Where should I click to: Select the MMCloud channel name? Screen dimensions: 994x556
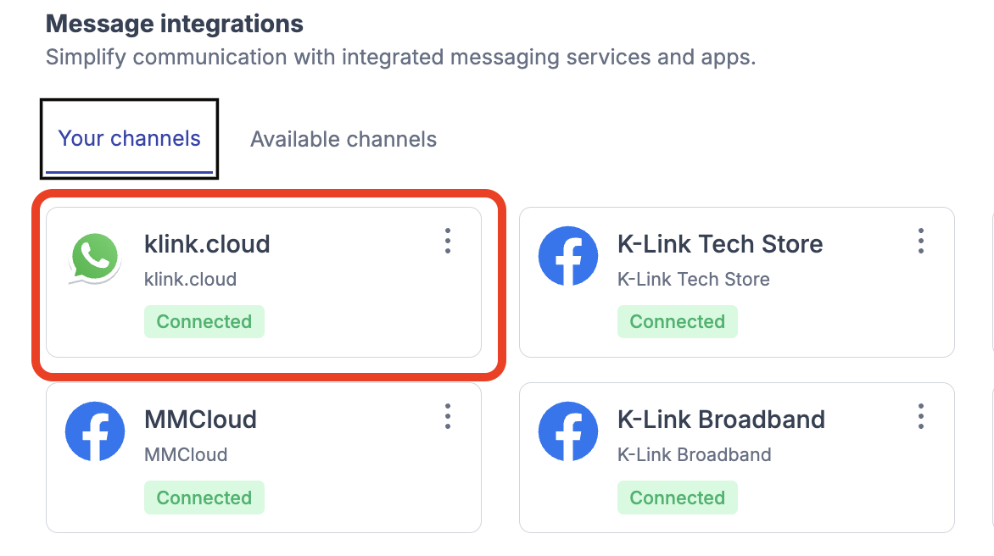click(200, 420)
